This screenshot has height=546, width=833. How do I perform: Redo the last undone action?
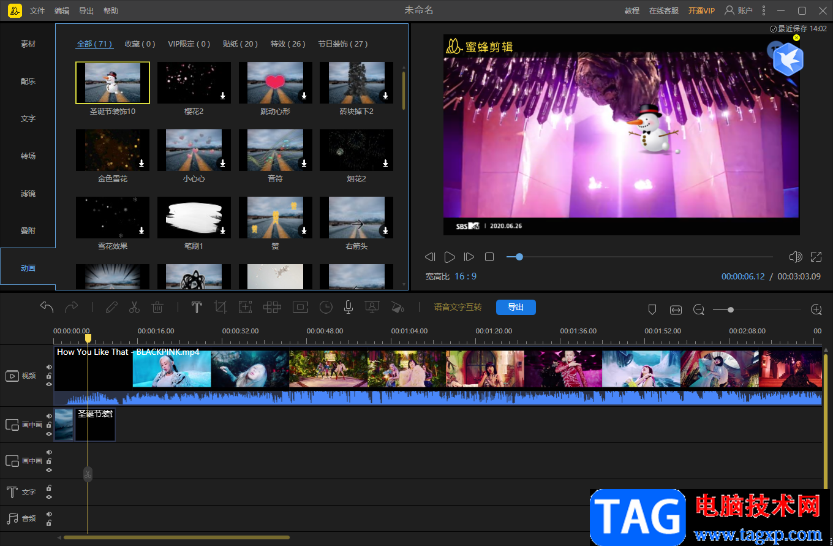(x=72, y=307)
